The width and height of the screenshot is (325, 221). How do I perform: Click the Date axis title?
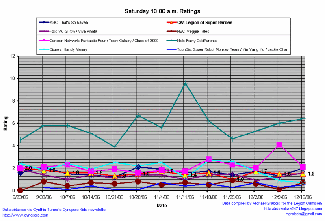[162, 206]
